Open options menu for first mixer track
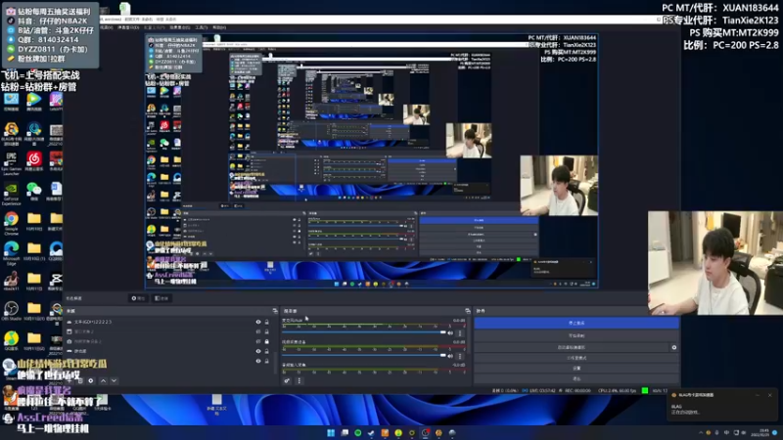Image resolution: width=783 pixels, height=440 pixels. tap(460, 332)
